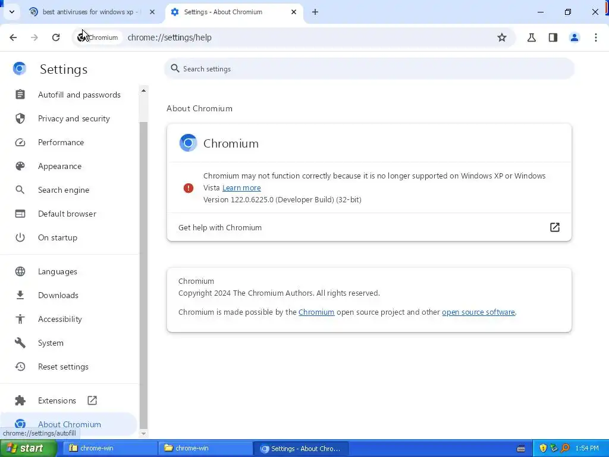Click the Reset settings history icon
This screenshot has height=457, width=609.
click(x=20, y=367)
